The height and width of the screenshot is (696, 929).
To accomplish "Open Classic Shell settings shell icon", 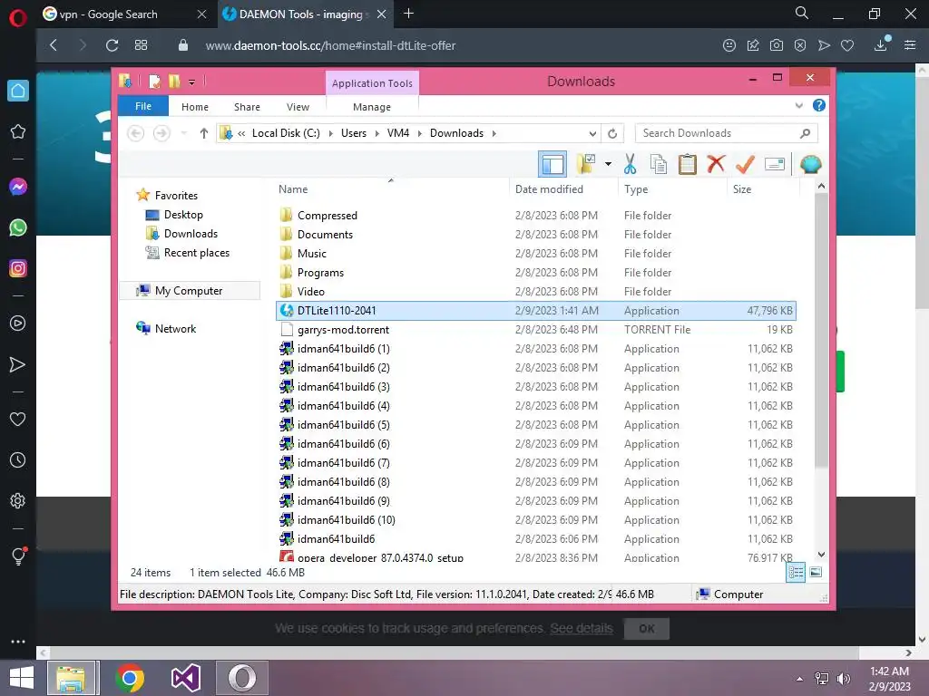I will click(810, 164).
